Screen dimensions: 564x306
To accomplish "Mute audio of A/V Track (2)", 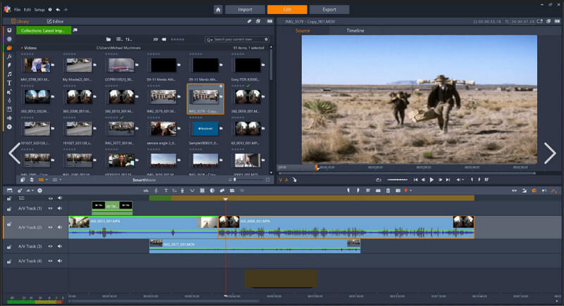I will pyautogui.click(x=59, y=227).
